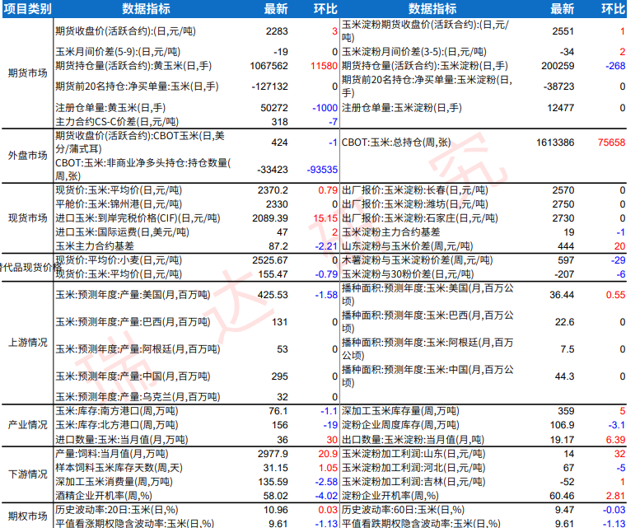The width and height of the screenshot is (640, 528).
Task: Click the value 44.3 China planting area
Action: click(564, 376)
